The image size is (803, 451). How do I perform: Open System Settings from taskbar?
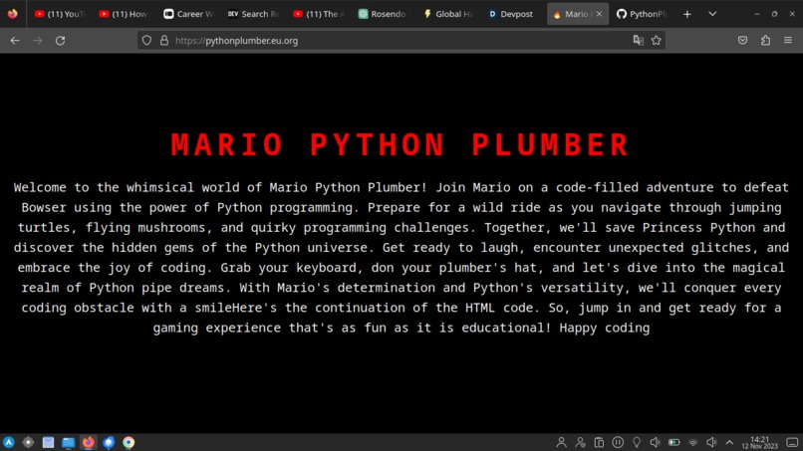(x=28, y=442)
